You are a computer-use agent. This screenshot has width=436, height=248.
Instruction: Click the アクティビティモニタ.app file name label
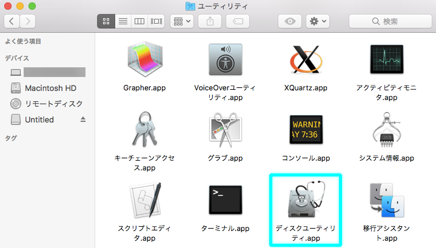click(386, 93)
